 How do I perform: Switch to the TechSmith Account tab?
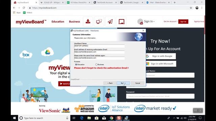point(105,2)
